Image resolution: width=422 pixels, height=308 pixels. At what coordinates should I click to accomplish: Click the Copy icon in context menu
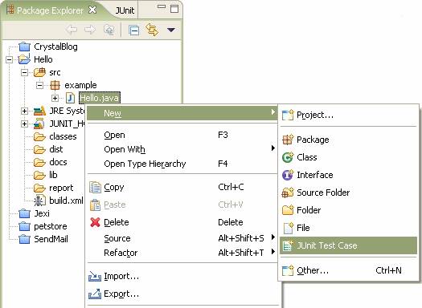(95, 187)
